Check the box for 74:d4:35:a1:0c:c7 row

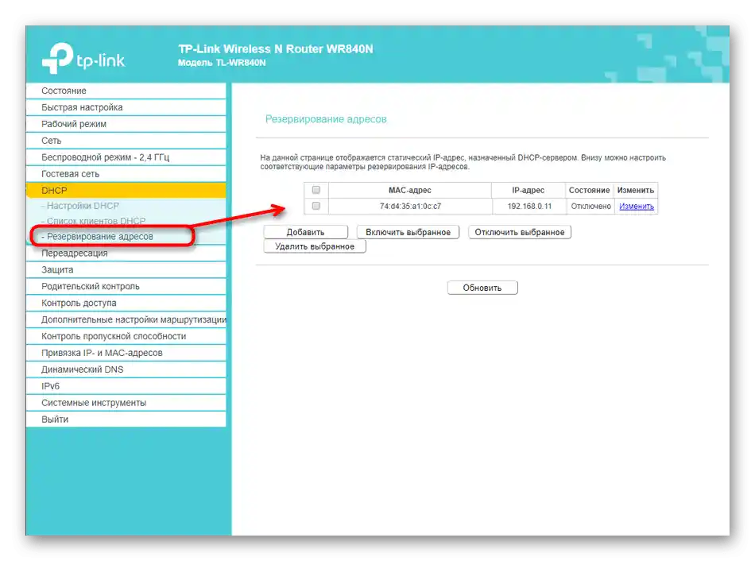pos(316,206)
